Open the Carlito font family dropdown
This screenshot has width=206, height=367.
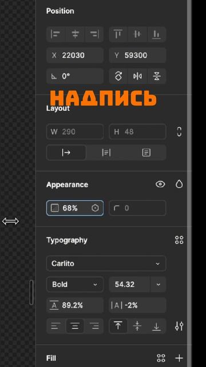tap(106, 264)
